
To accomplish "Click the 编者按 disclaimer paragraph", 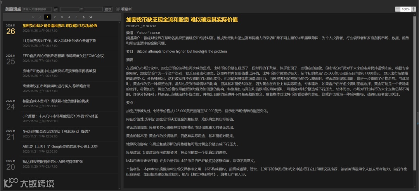I will click(267, 172).
